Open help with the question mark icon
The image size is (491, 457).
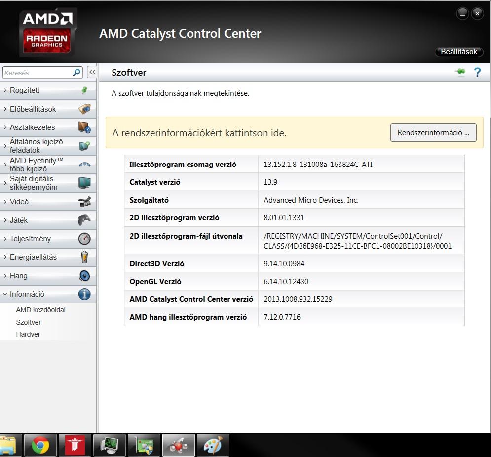[x=477, y=73]
